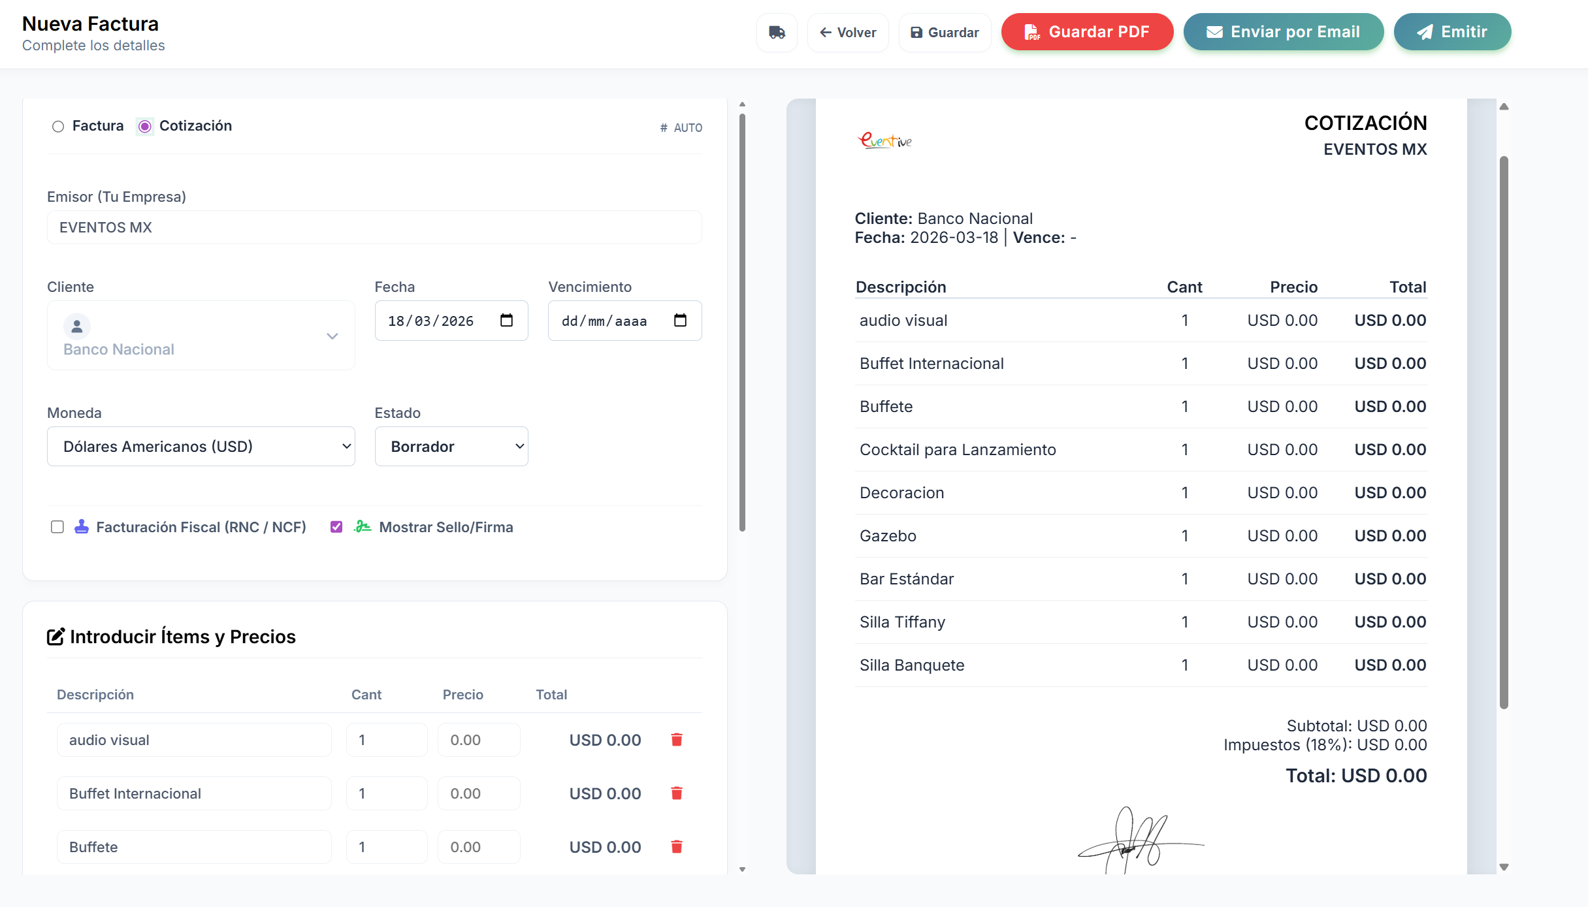Open the Fecha calendar picker icon

(x=506, y=321)
